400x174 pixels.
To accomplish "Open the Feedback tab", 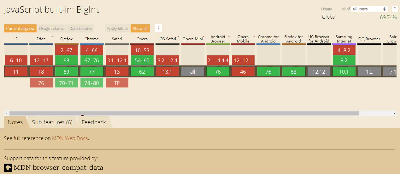I will click(x=94, y=122).
